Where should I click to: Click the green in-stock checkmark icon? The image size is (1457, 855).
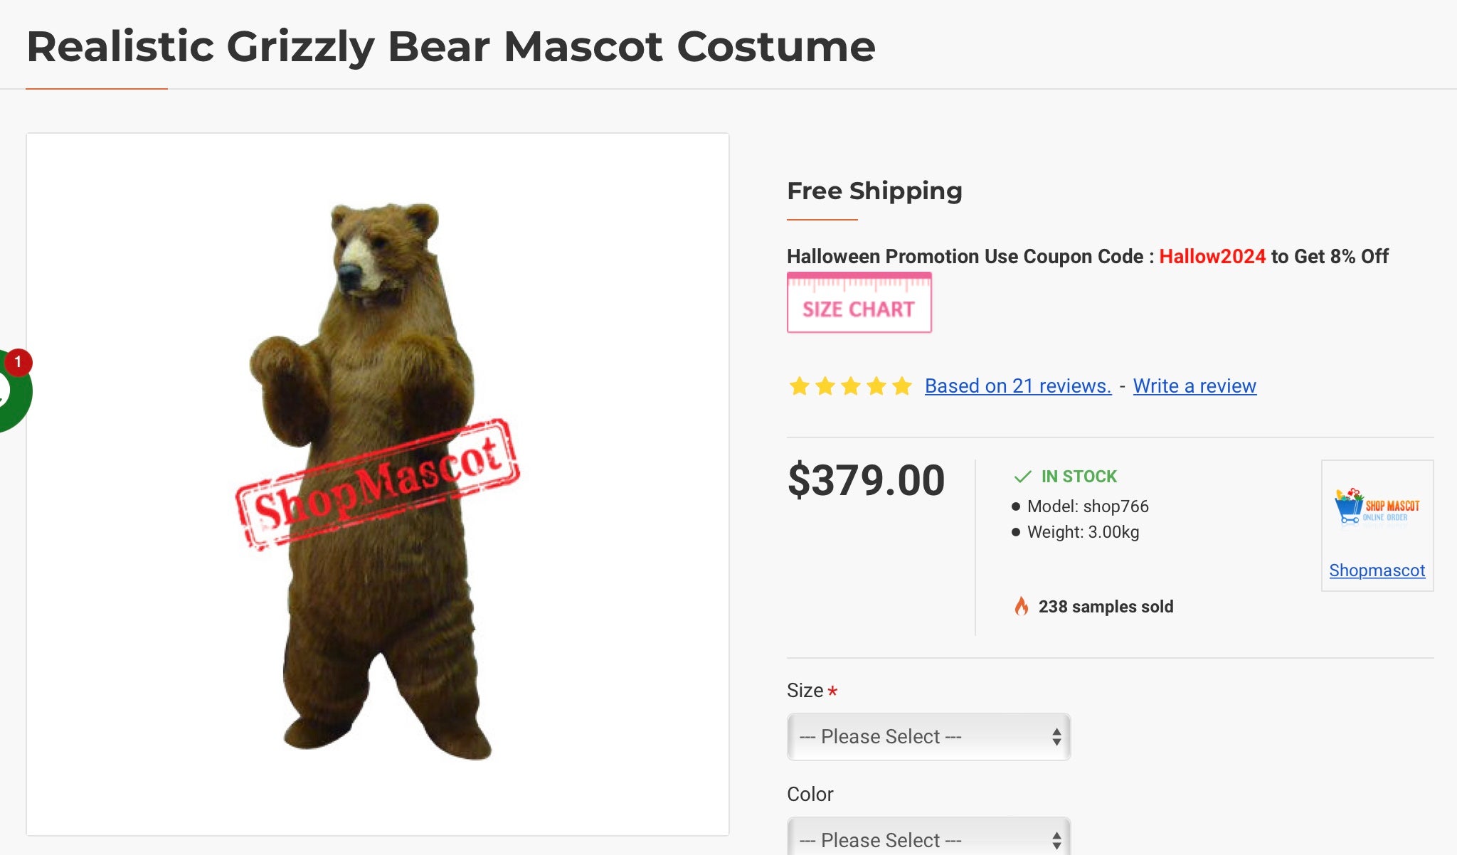point(1022,477)
